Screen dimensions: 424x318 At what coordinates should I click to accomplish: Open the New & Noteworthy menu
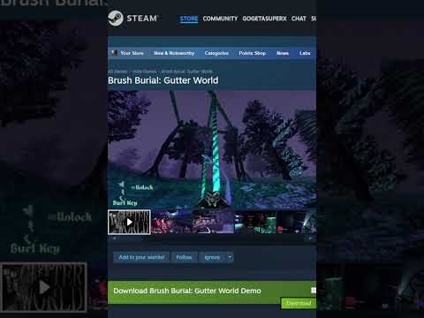[174, 53]
